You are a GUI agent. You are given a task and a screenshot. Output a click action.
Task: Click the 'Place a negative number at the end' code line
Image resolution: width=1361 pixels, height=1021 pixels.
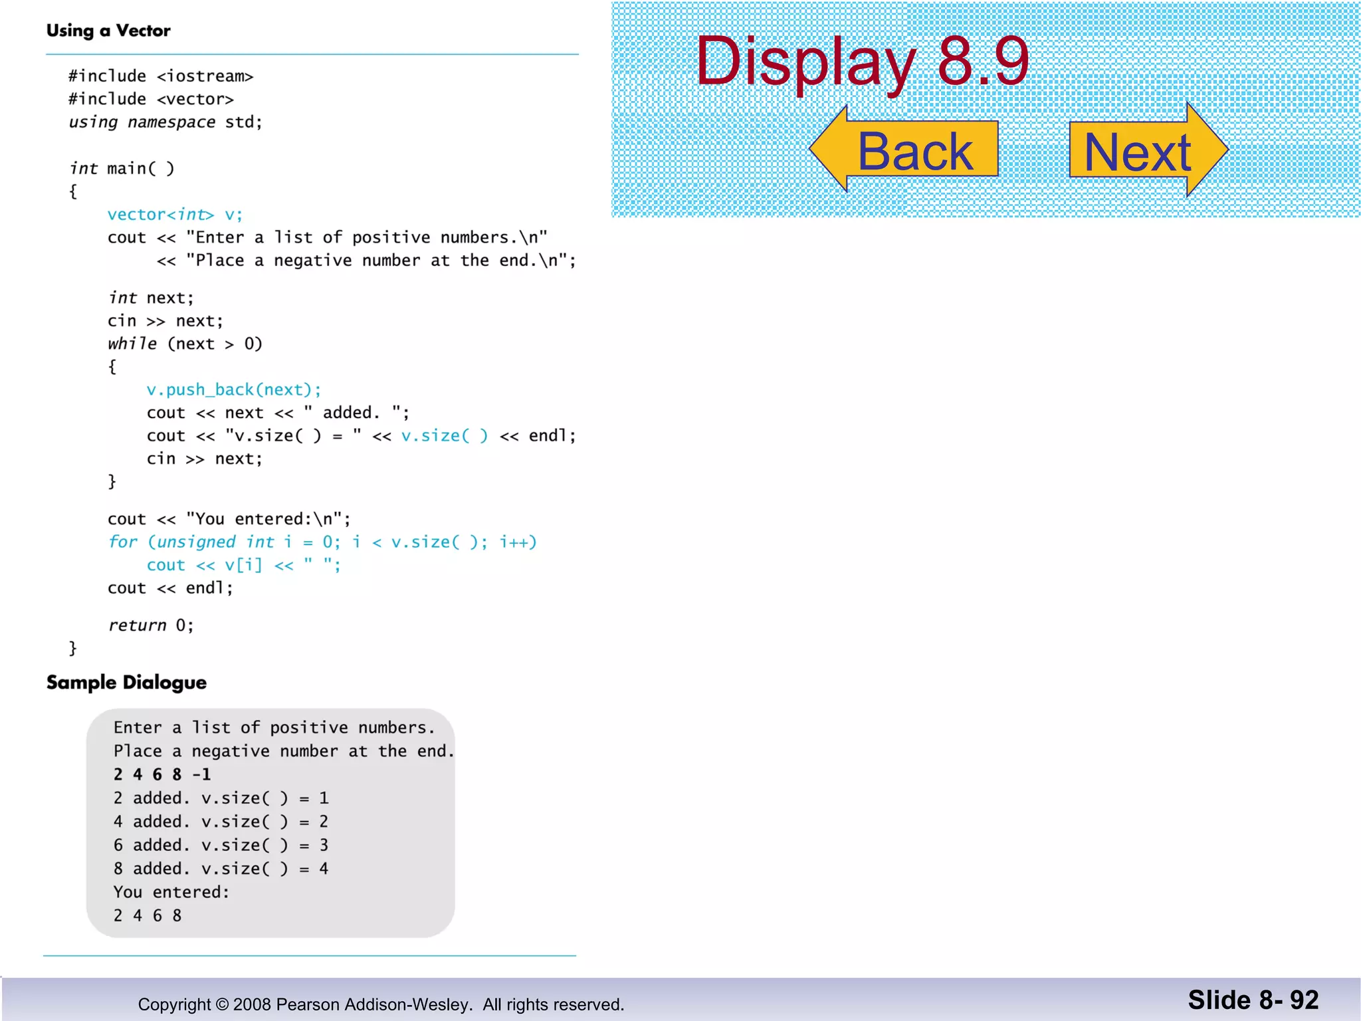[366, 261]
